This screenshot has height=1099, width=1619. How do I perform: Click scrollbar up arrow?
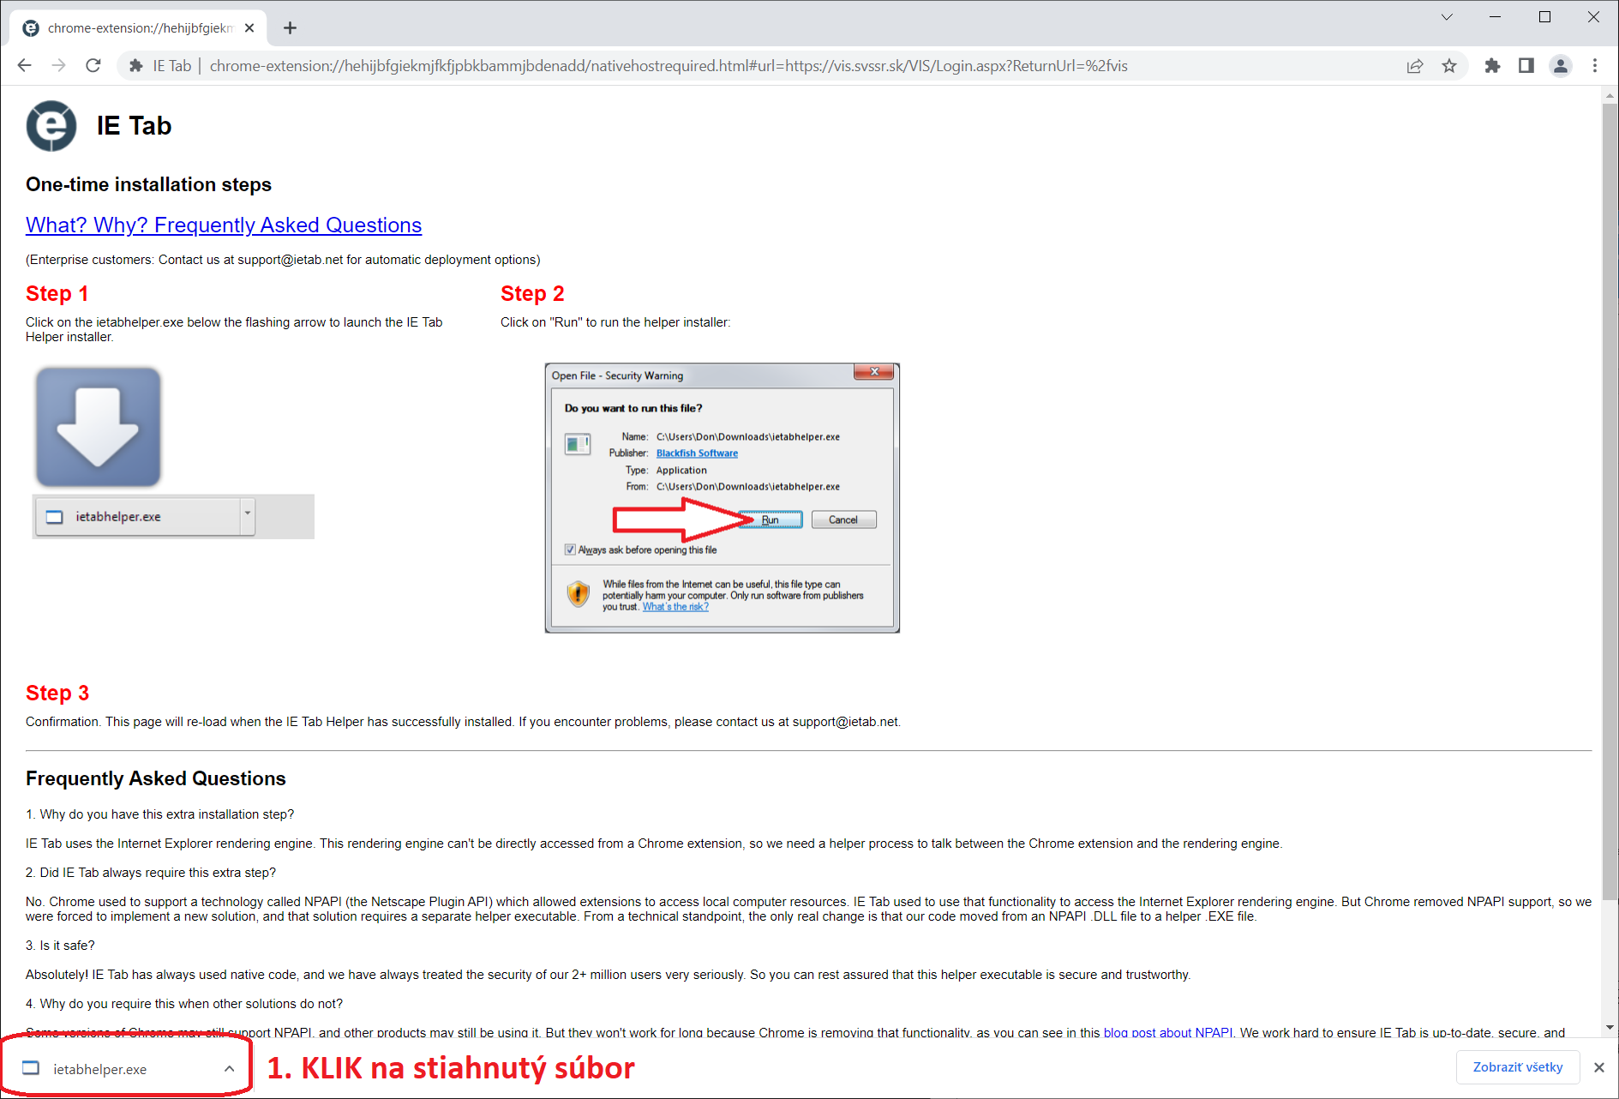click(x=1610, y=95)
